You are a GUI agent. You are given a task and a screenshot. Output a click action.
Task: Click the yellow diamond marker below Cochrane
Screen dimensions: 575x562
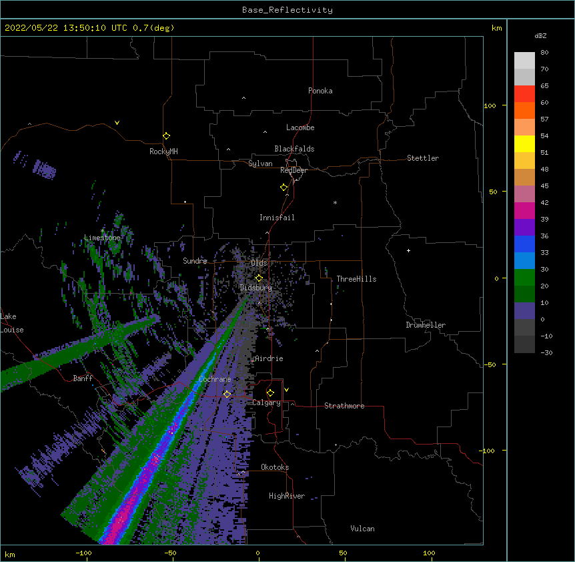(x=227, y=394)
